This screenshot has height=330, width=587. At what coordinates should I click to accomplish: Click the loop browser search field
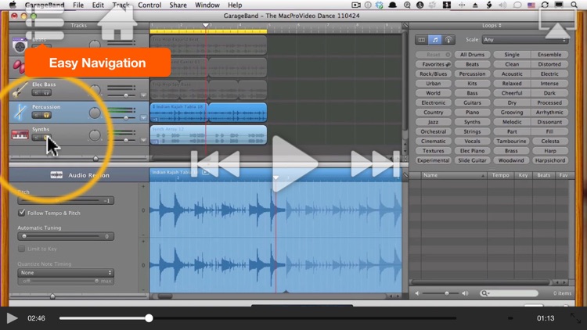pos(510,293)
